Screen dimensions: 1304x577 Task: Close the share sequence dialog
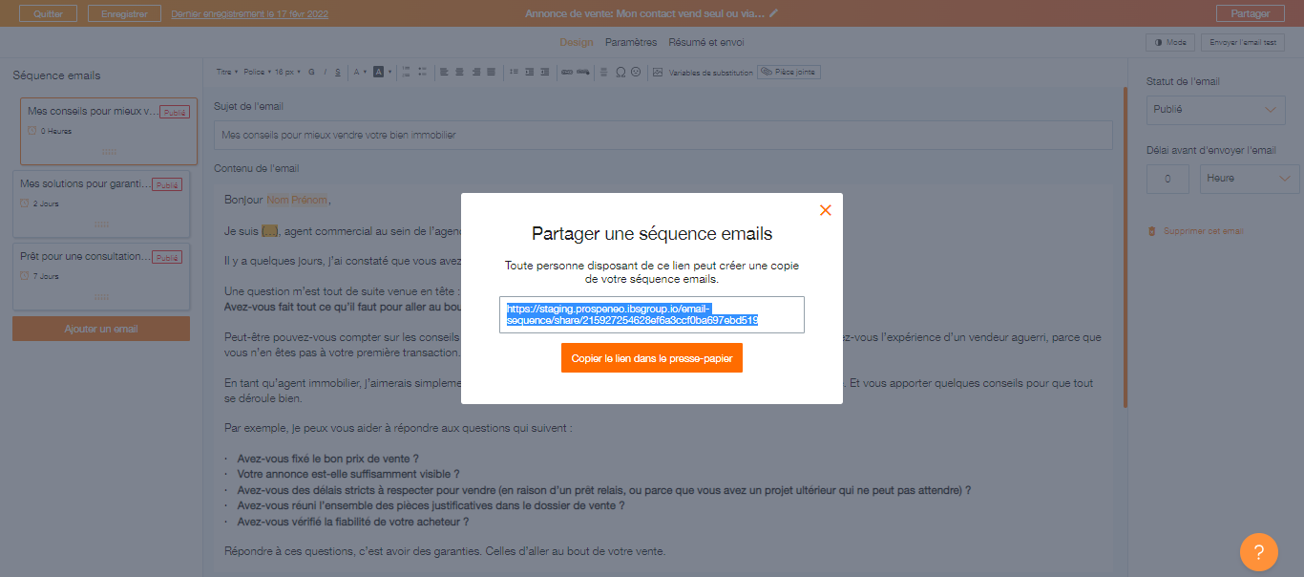point(826,210)
